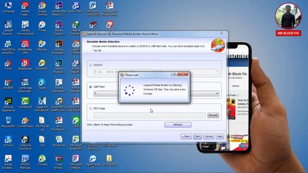The height and width of the screenshot is (173, 308).
Task: Select the CD/DVD radio option
Action: click(90, 65)
